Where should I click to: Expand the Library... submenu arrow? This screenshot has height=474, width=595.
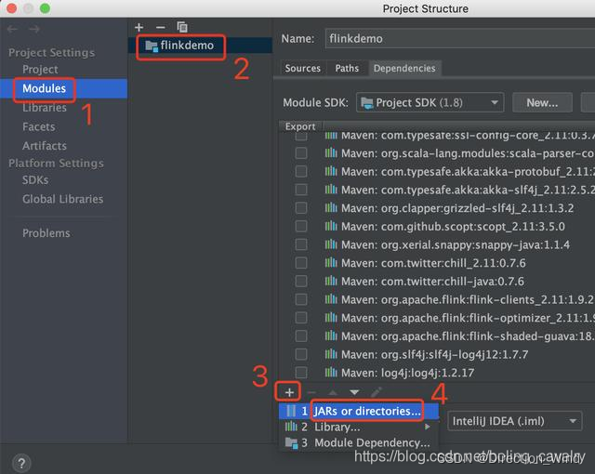point(428,427)
